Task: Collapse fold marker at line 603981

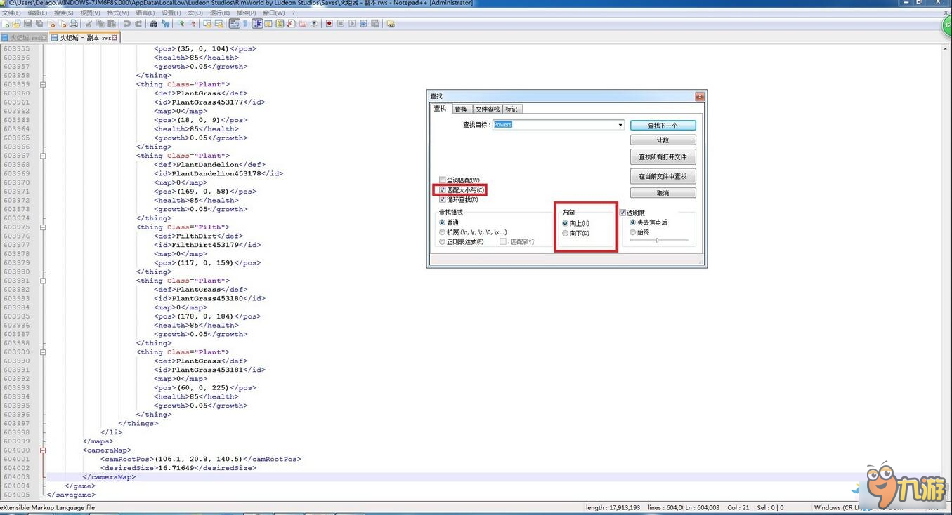Action: point(43,281)
